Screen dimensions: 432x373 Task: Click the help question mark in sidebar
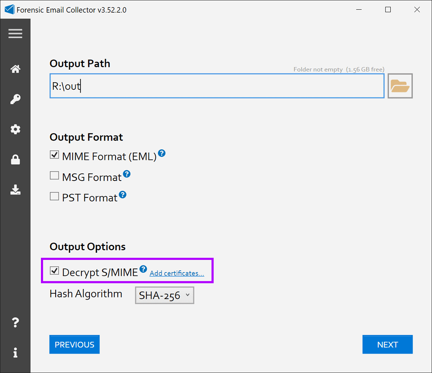[15, 322]
